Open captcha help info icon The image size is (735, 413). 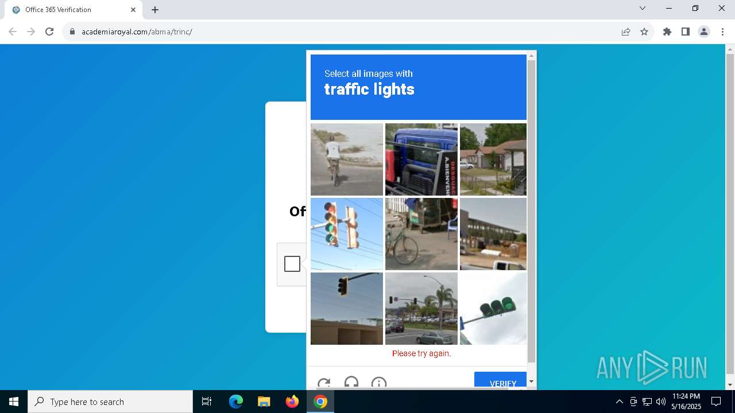point(379,383)
